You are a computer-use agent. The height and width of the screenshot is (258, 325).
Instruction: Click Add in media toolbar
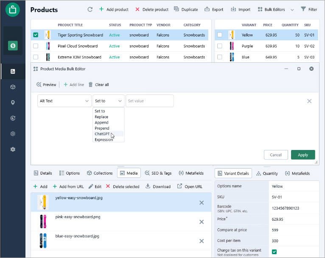40,186
